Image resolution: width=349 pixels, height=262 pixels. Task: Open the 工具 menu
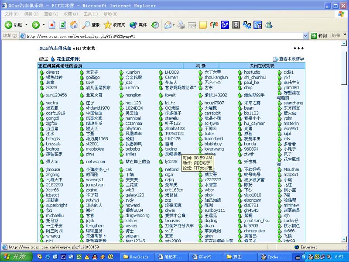coord(90,14)
